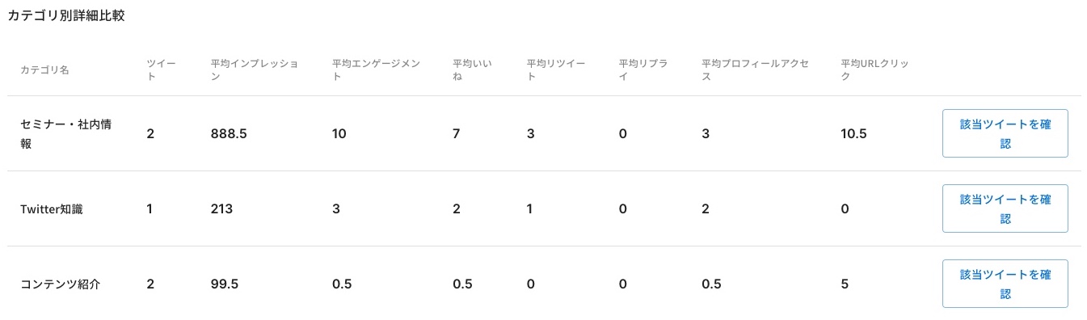Select the 平均エンゲージメント column header
The height and width of the screenshot is (320, 1087).
tap(376, 69)
